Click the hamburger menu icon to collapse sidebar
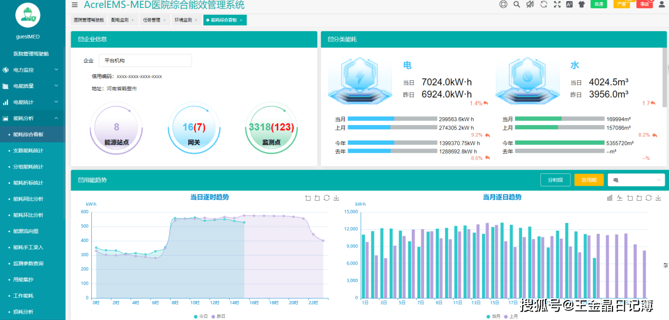The height and width of the screenshot is (320, 669). click(x=74, y=5)
